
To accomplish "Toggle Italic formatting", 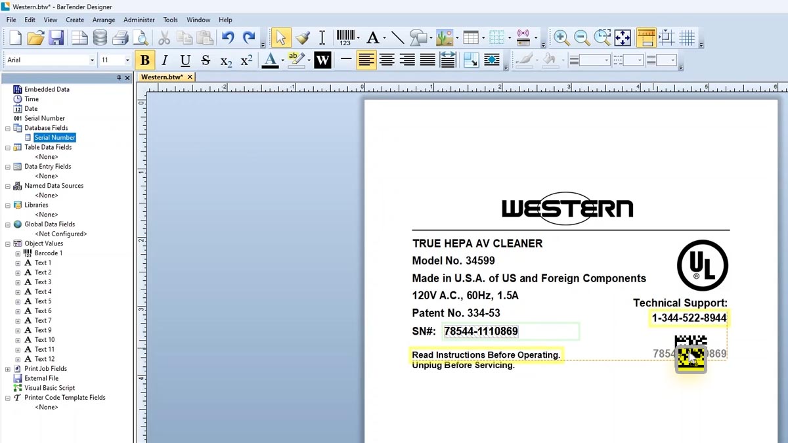I will [x=165, y=60].
